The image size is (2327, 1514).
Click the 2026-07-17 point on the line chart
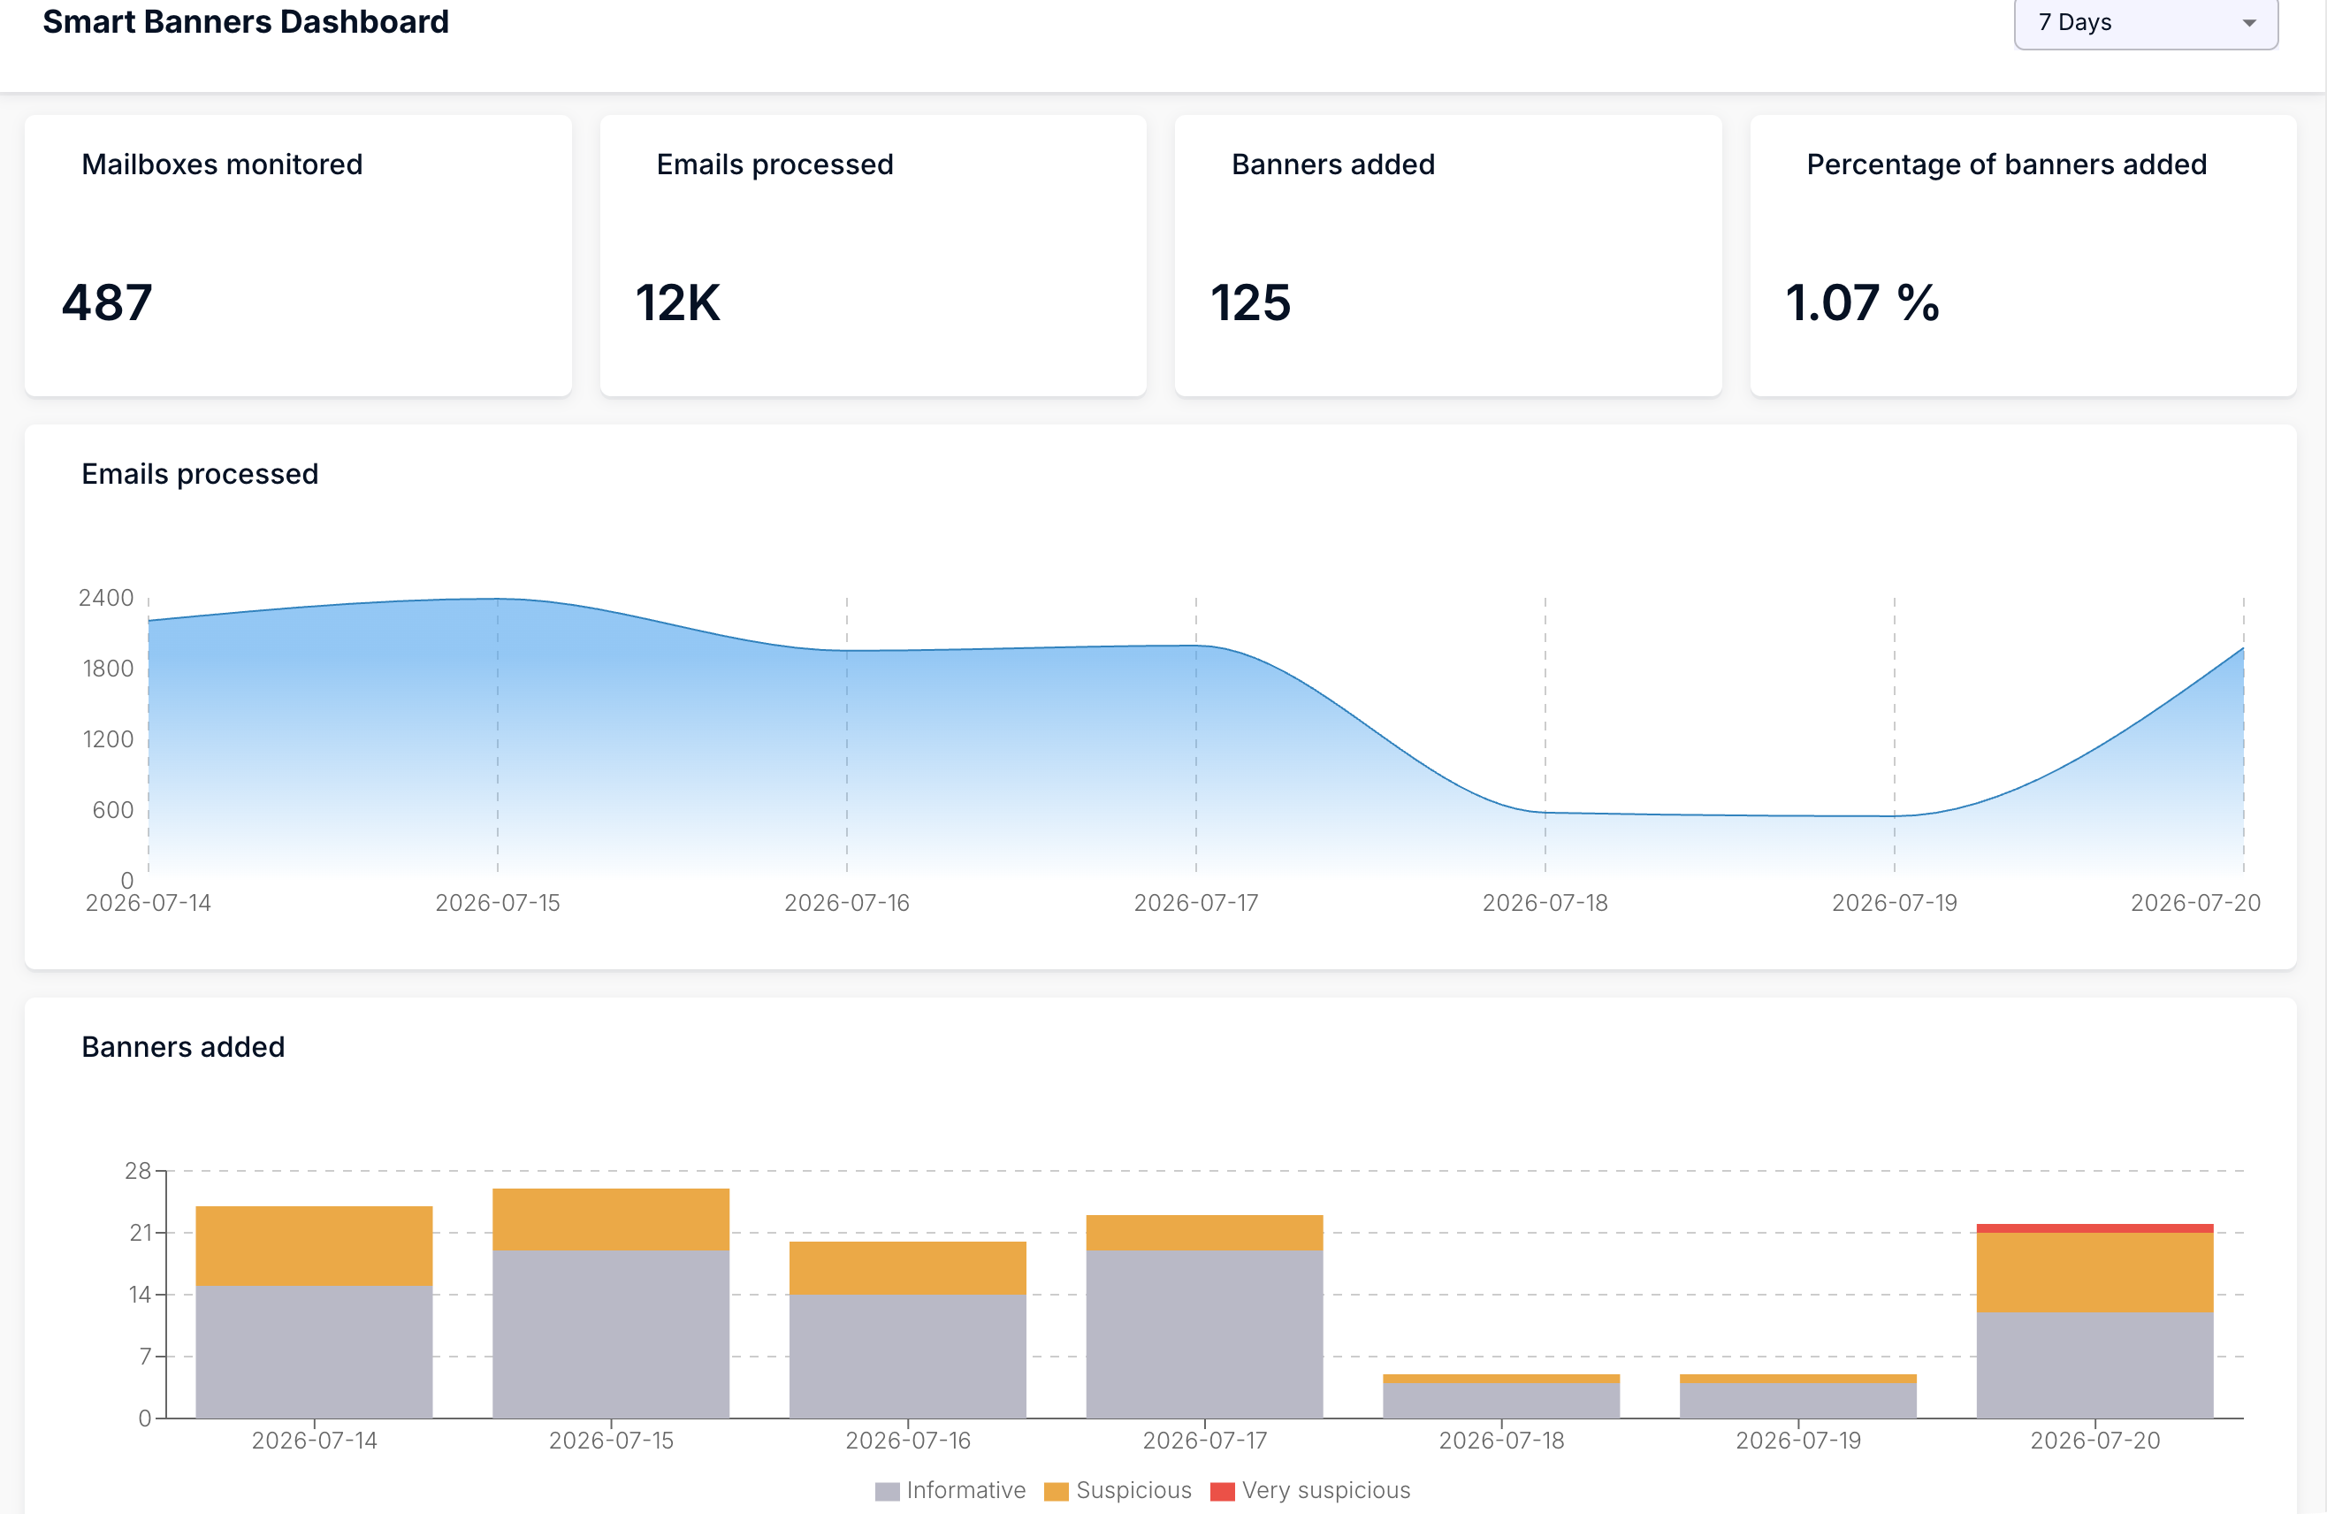(1195, 646)
